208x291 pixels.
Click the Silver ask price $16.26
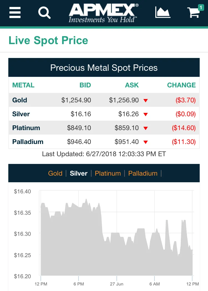128,114
